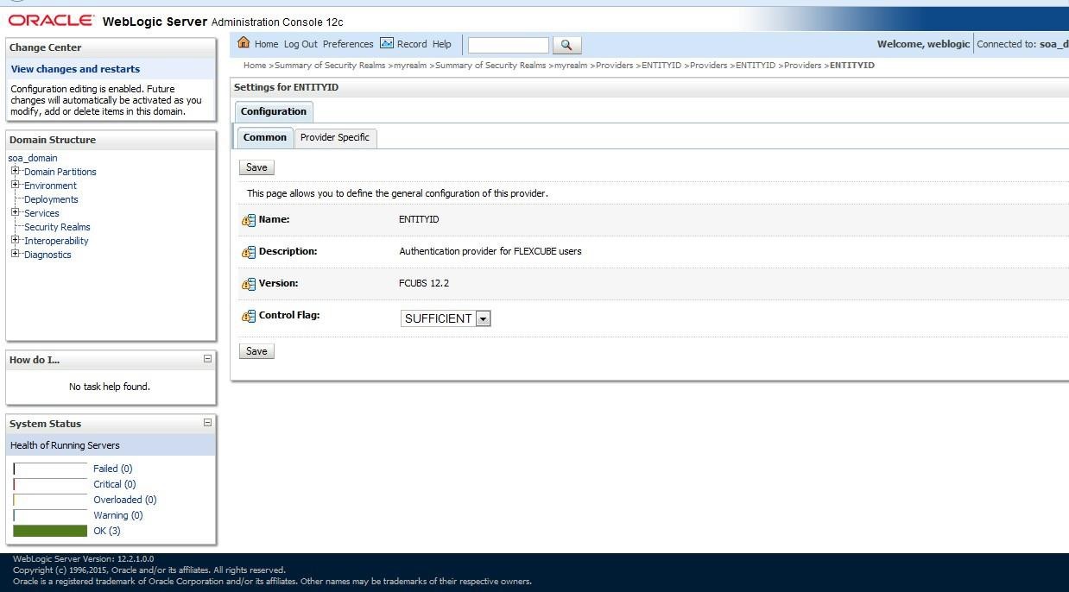Open Help in the toolbar

[x=441, y=44]
